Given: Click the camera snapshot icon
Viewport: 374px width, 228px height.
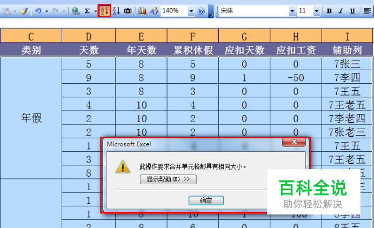Looking at the screenshot, I should 128,11.
